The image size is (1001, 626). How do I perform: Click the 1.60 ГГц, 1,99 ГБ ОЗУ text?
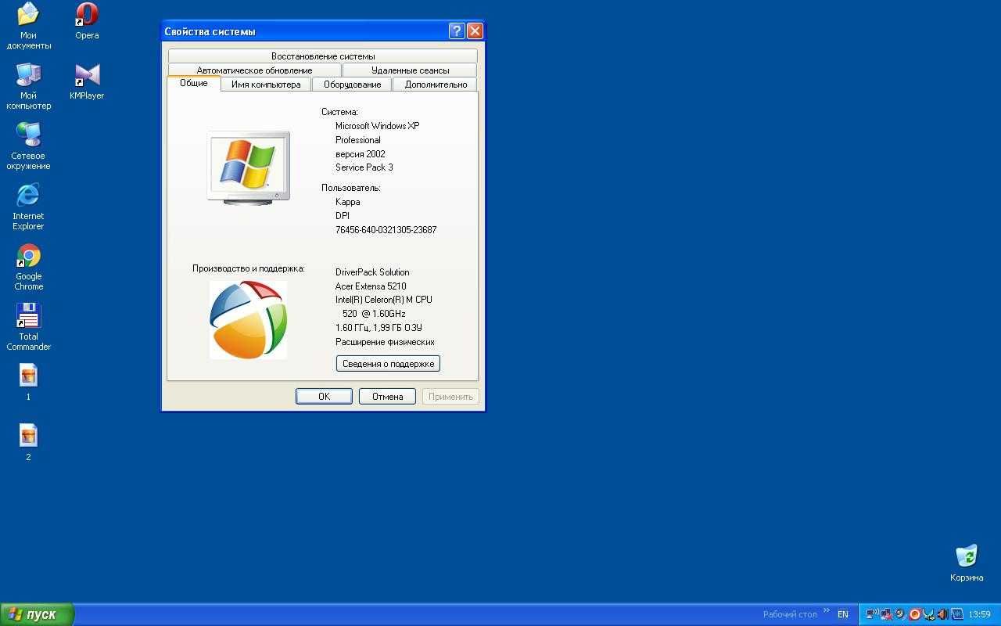379,328
